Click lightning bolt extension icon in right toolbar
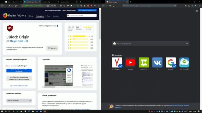 196,6
